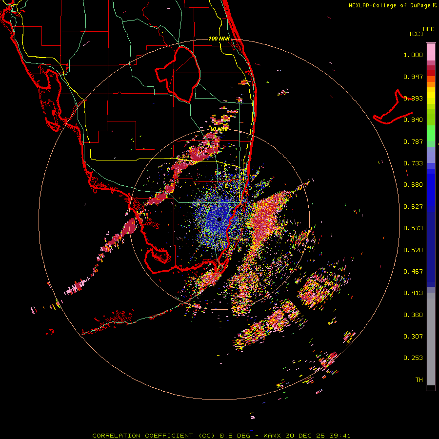Click the 0.627 scale value
The height and width of the screenshot is (439, 439).
pos(413,207)
